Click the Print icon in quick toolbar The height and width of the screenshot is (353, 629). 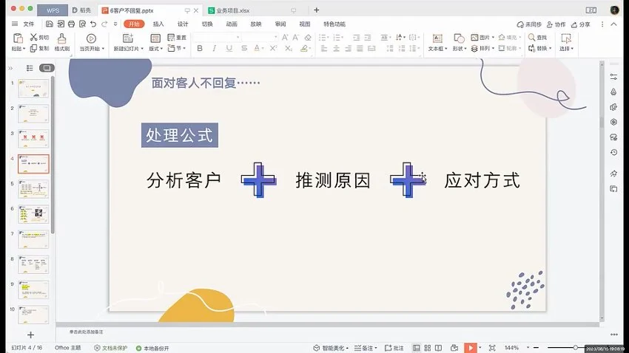(x=71, y=24)
